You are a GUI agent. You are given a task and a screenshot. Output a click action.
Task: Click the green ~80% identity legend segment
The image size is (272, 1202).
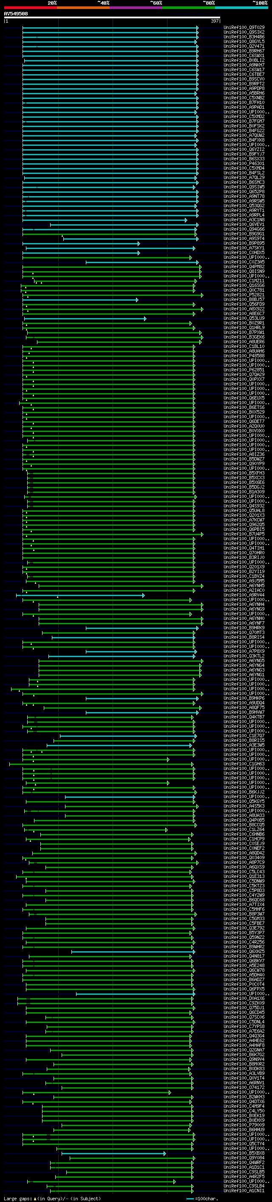189,8
